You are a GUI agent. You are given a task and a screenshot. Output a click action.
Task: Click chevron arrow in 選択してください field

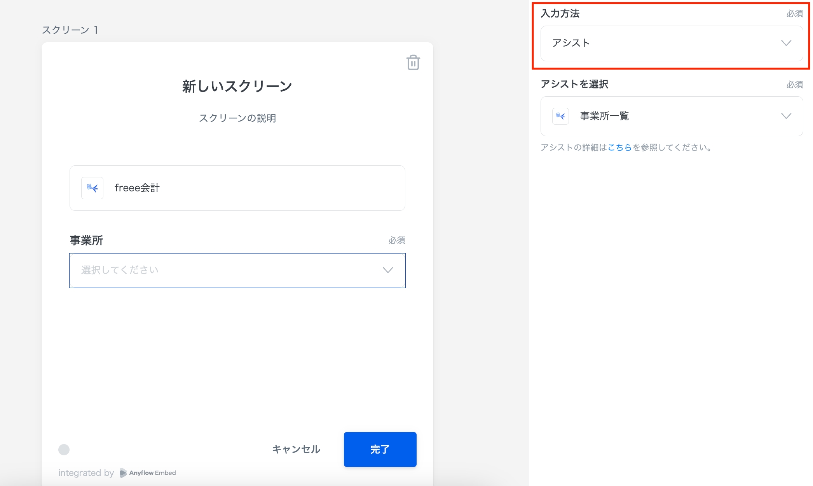(388, 270)
